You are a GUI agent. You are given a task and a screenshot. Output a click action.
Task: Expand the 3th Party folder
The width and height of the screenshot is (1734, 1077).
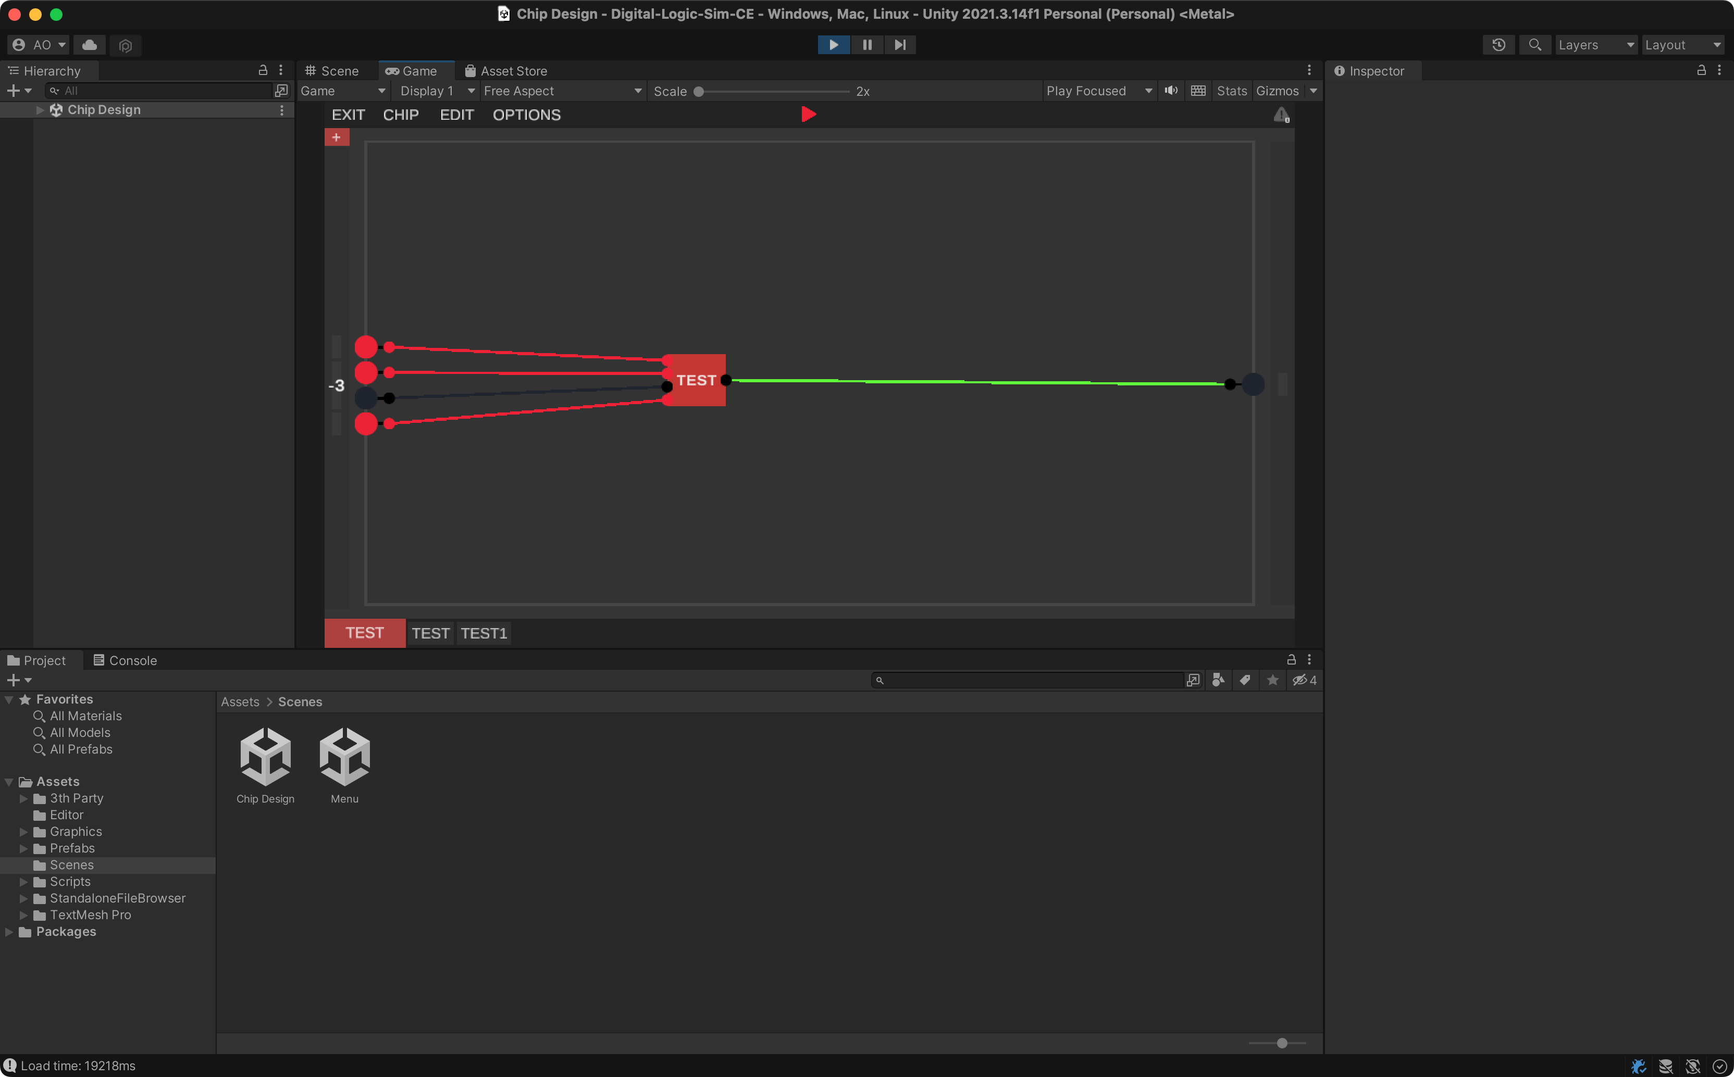[x=23, y=798]
